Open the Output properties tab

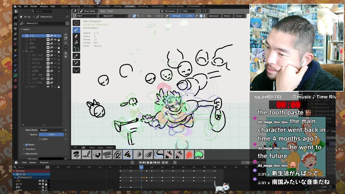pyautogui.click(x=15, y=29)
